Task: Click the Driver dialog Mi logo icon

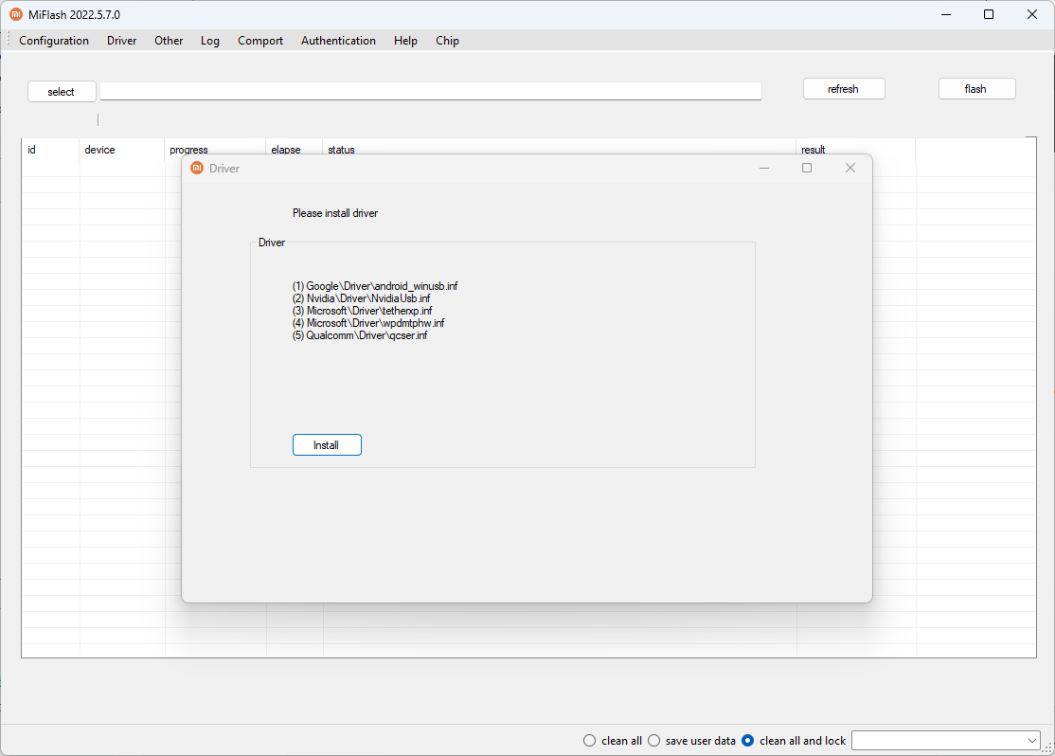Action: tap(197, 168)
